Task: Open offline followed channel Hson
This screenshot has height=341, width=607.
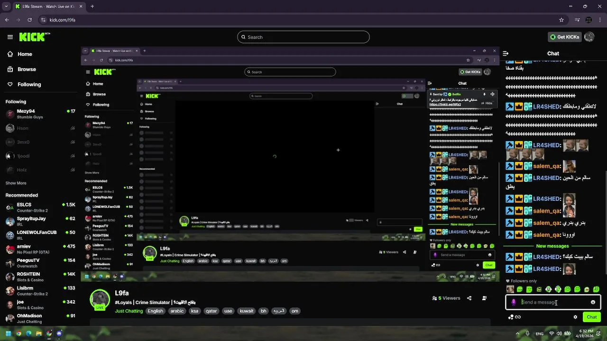Action: tap(40, 128)
